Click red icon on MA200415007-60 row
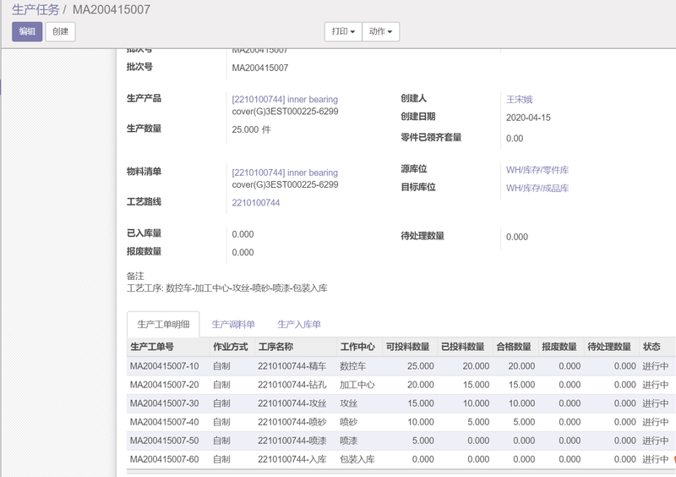Viewport: 676px width, 477px height. [673, 459]
